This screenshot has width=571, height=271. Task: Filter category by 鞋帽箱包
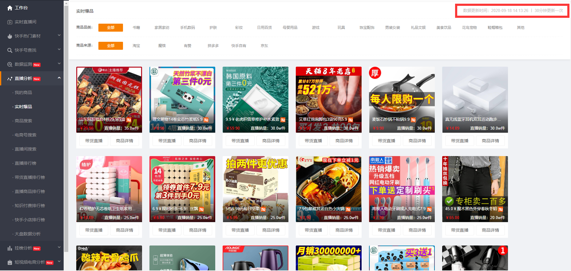click(x=495, y=28)
